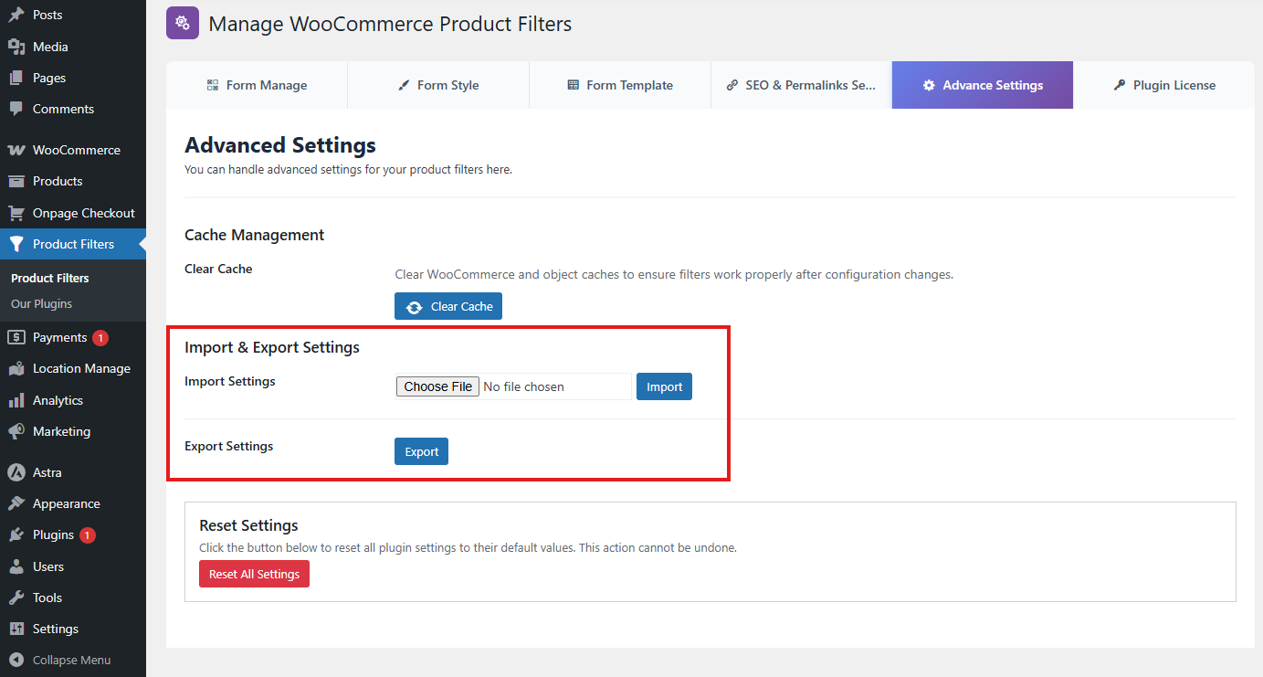
Task: Click the Import button
Action: pyautogui.click(x=665, y=386)
